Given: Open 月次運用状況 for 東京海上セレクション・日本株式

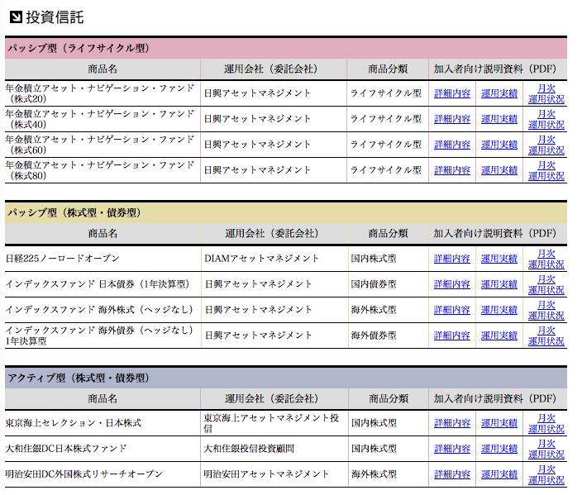Looking at the screenshot, I should (546, 423).
